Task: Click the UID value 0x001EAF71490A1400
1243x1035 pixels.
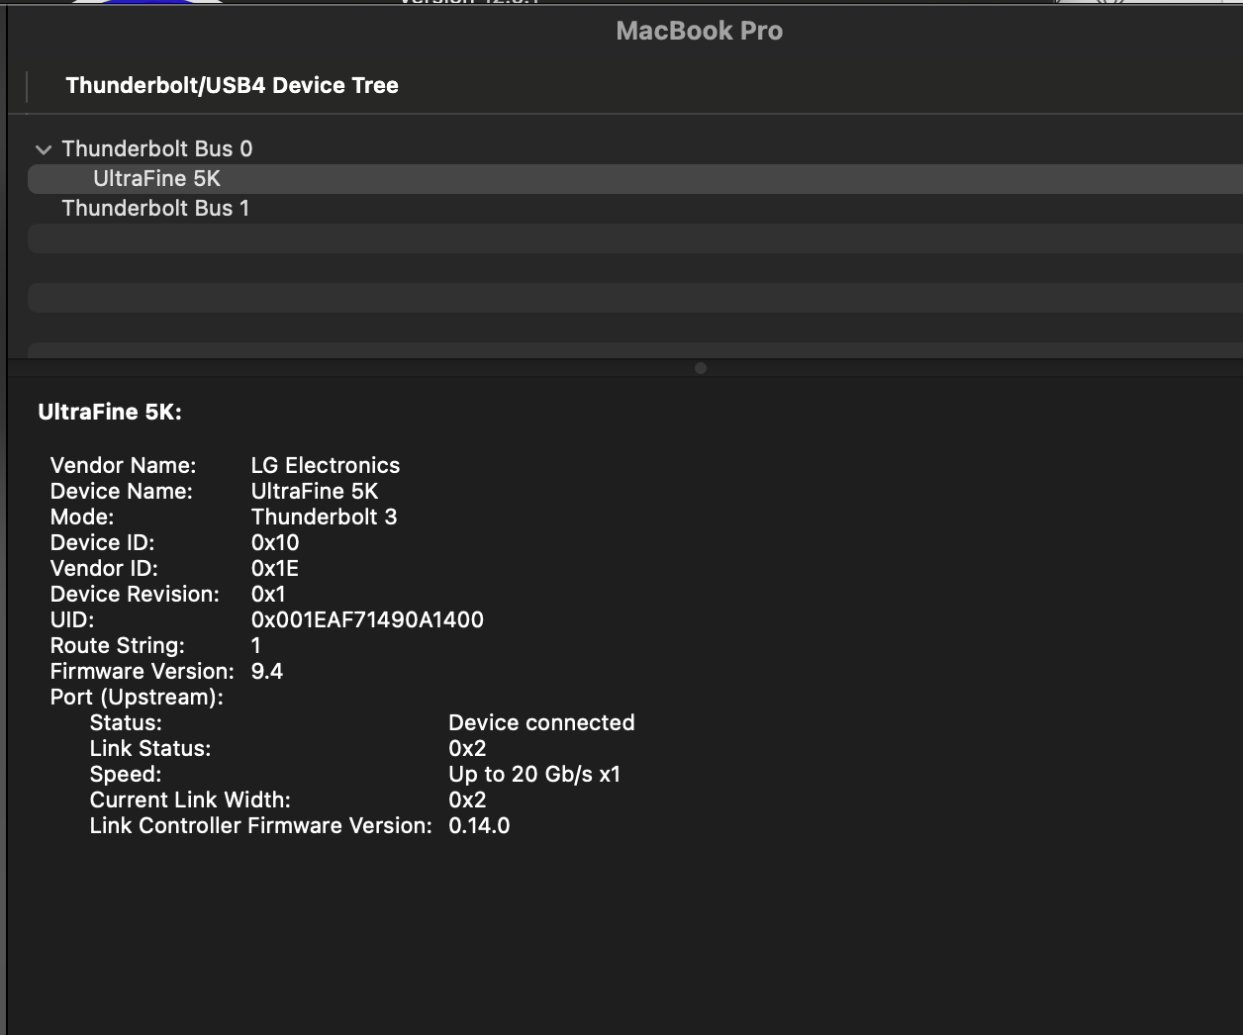Action: 367,619
